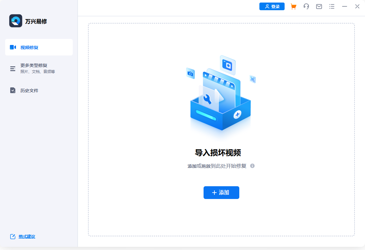The width and height of the screenshot is (365, 250).
Task: Click the edit icon next to 格式建议
Action: click(13, 236)
